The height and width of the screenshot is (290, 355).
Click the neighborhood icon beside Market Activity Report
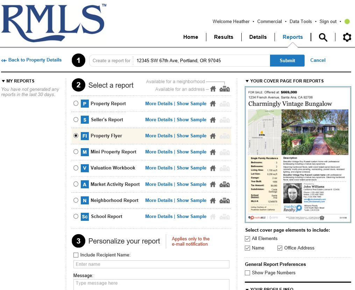[225, 184]
